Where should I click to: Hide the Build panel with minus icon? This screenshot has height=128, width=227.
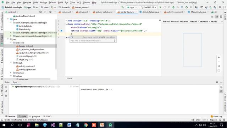[221, 82]
